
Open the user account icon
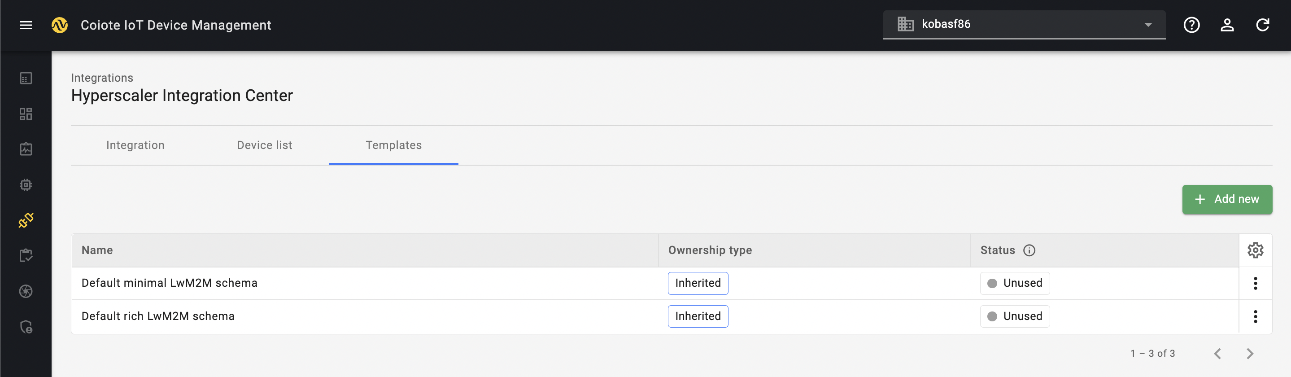1227,25
